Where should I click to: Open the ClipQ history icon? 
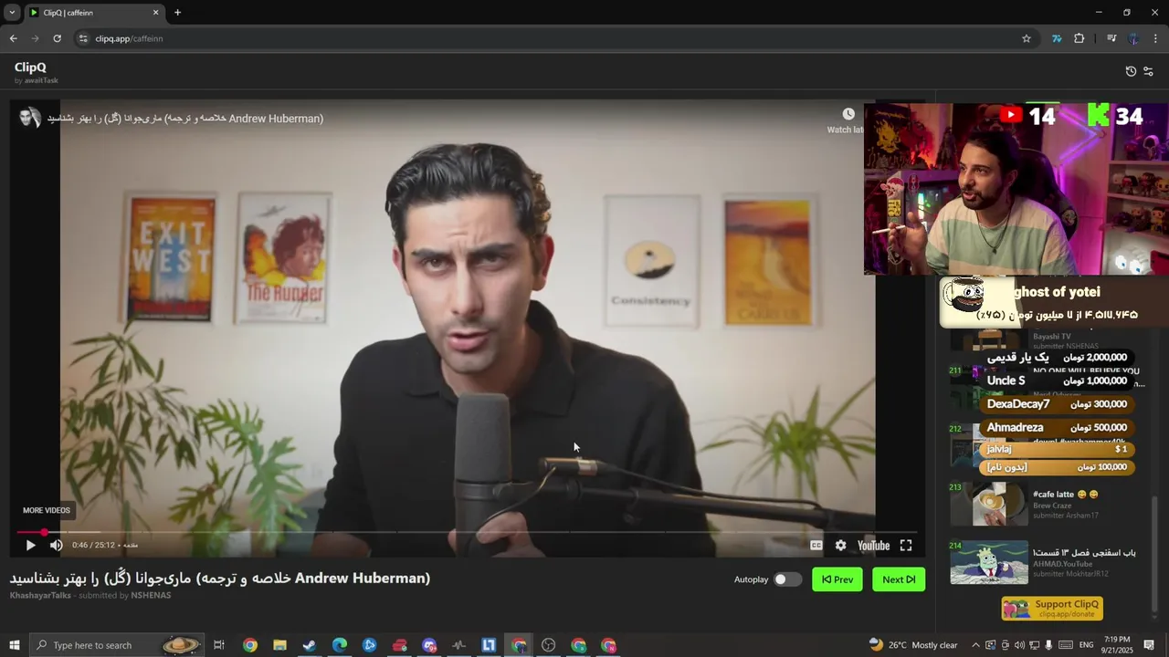(1131, 71)
